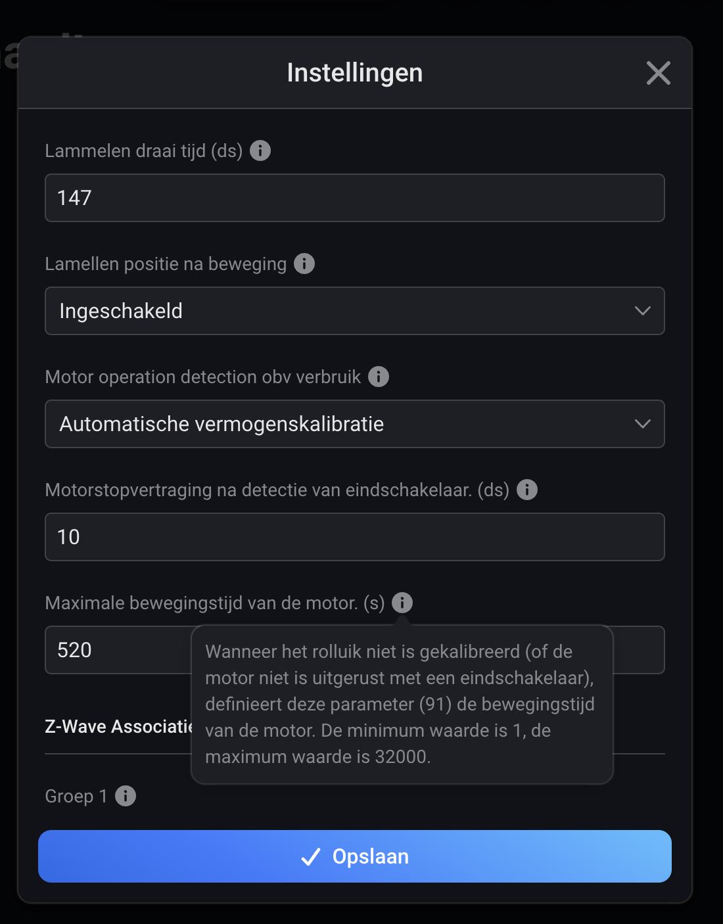723x924 pixels.
Task: Click info icon for Maximale bewegingstijd
Action: coord(402,603)
